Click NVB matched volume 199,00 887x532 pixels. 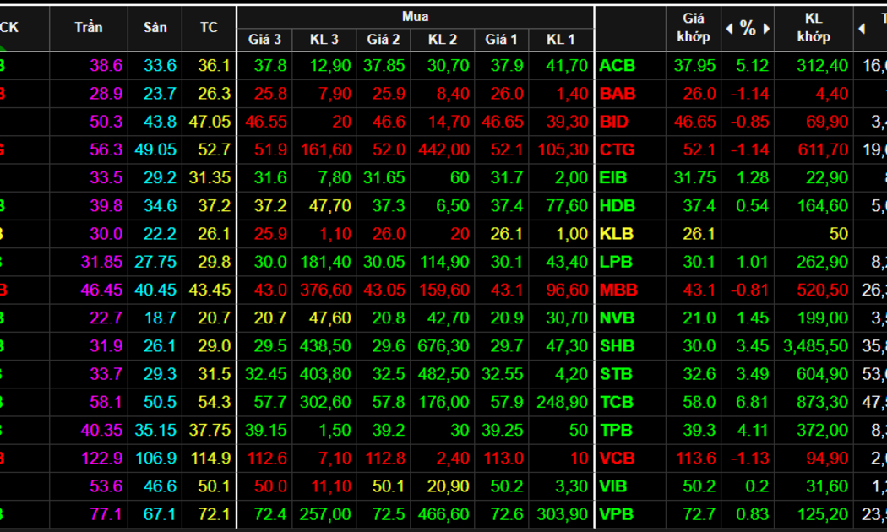[x=823, y=318]
